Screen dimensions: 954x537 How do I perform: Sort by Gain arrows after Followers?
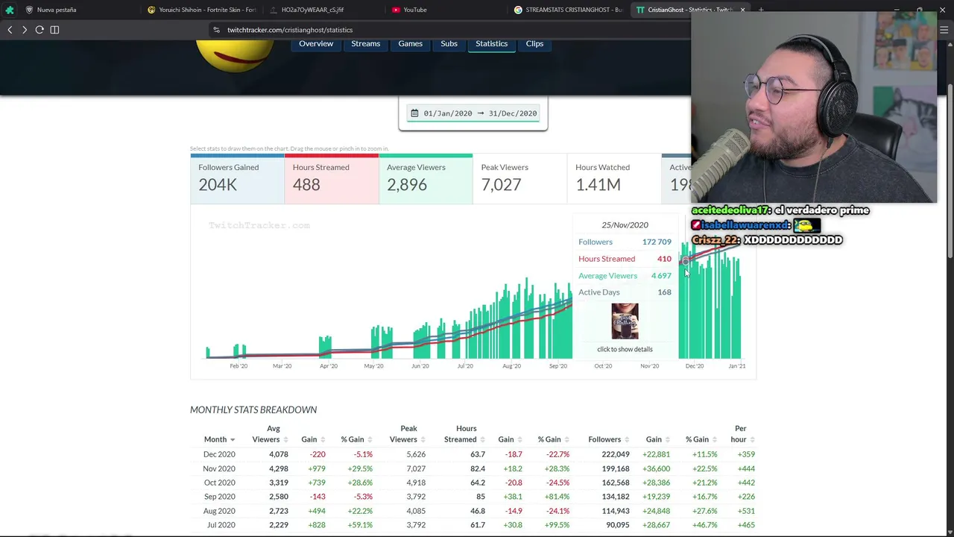tap(668, 440)
